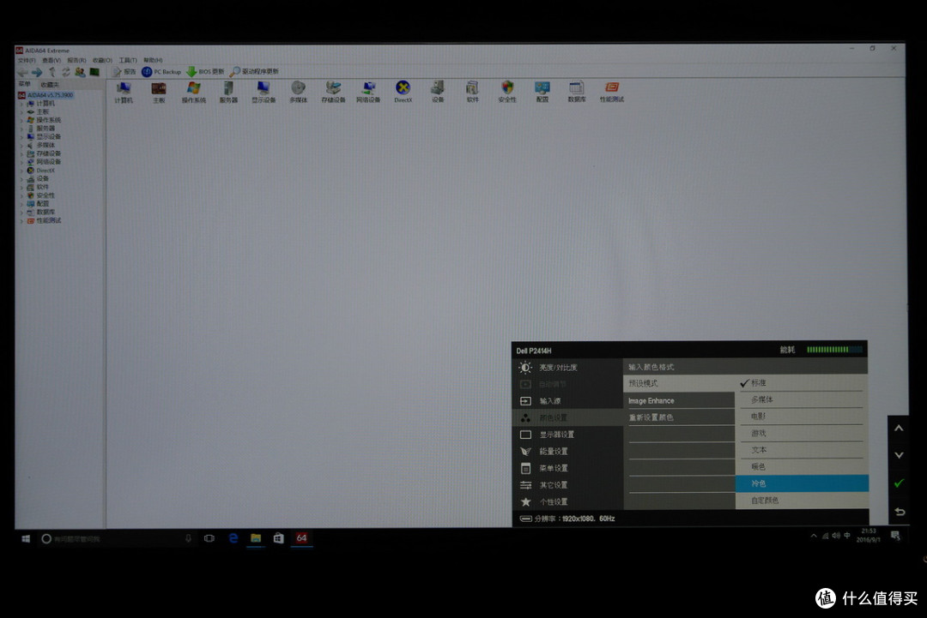This screenshot has height=618, width=927.
Task: Expand the 安全性 tree node chevron
Action: tap(21, 195)
